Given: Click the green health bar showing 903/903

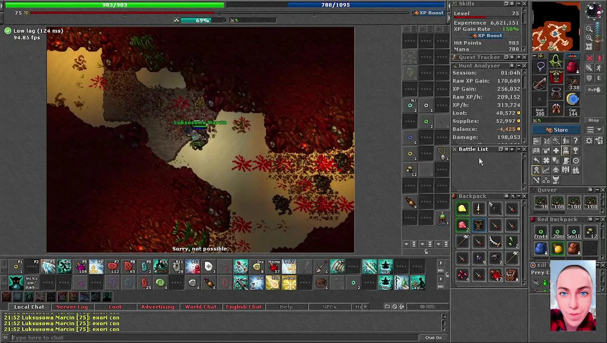Looking at the screenshot, I should (115, 5).
